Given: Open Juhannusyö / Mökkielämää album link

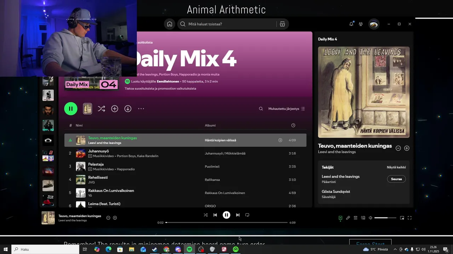Looking at the screenshot, I should [x=225, y=153].
